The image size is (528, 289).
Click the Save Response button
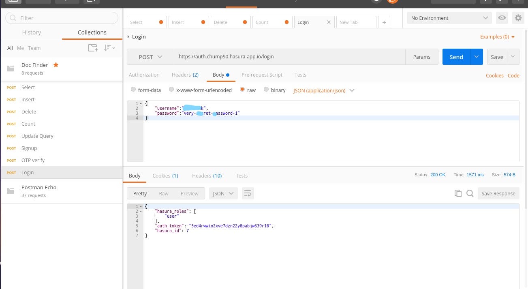(x=498, y=193)
